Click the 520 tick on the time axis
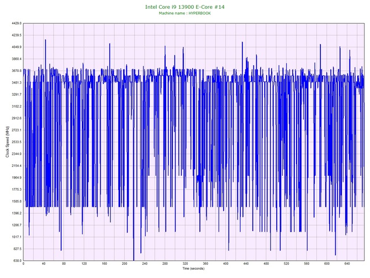Screen dimensions: 370x278 287,264
